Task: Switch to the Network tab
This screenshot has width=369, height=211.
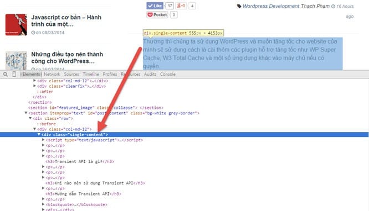Action: (x=52, y=74)
